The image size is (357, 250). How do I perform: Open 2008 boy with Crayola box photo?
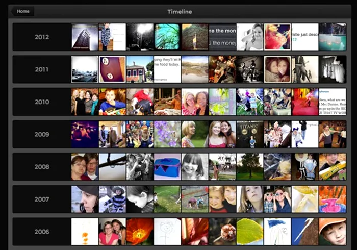(333, 167)
